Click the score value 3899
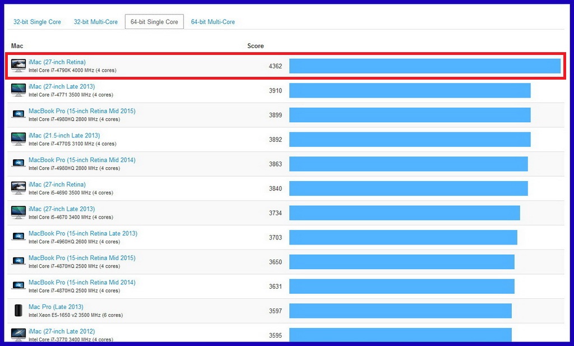The image size is (574, 346). [x=275, y=115]
